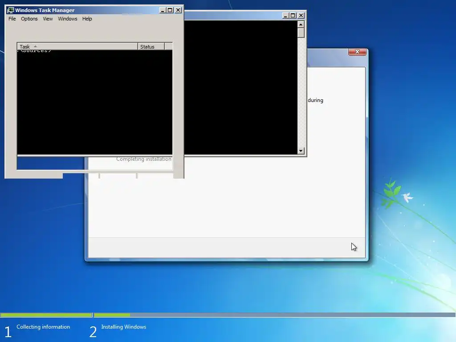Close the Windows Task Manager window
The image size is (456, 342).
pos(178,10)
